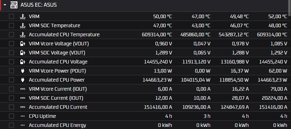The height and width of the screenshot is (129, 291).
Task: Click the current icon for VRM SOC Current
Action: tap(22, 98)
